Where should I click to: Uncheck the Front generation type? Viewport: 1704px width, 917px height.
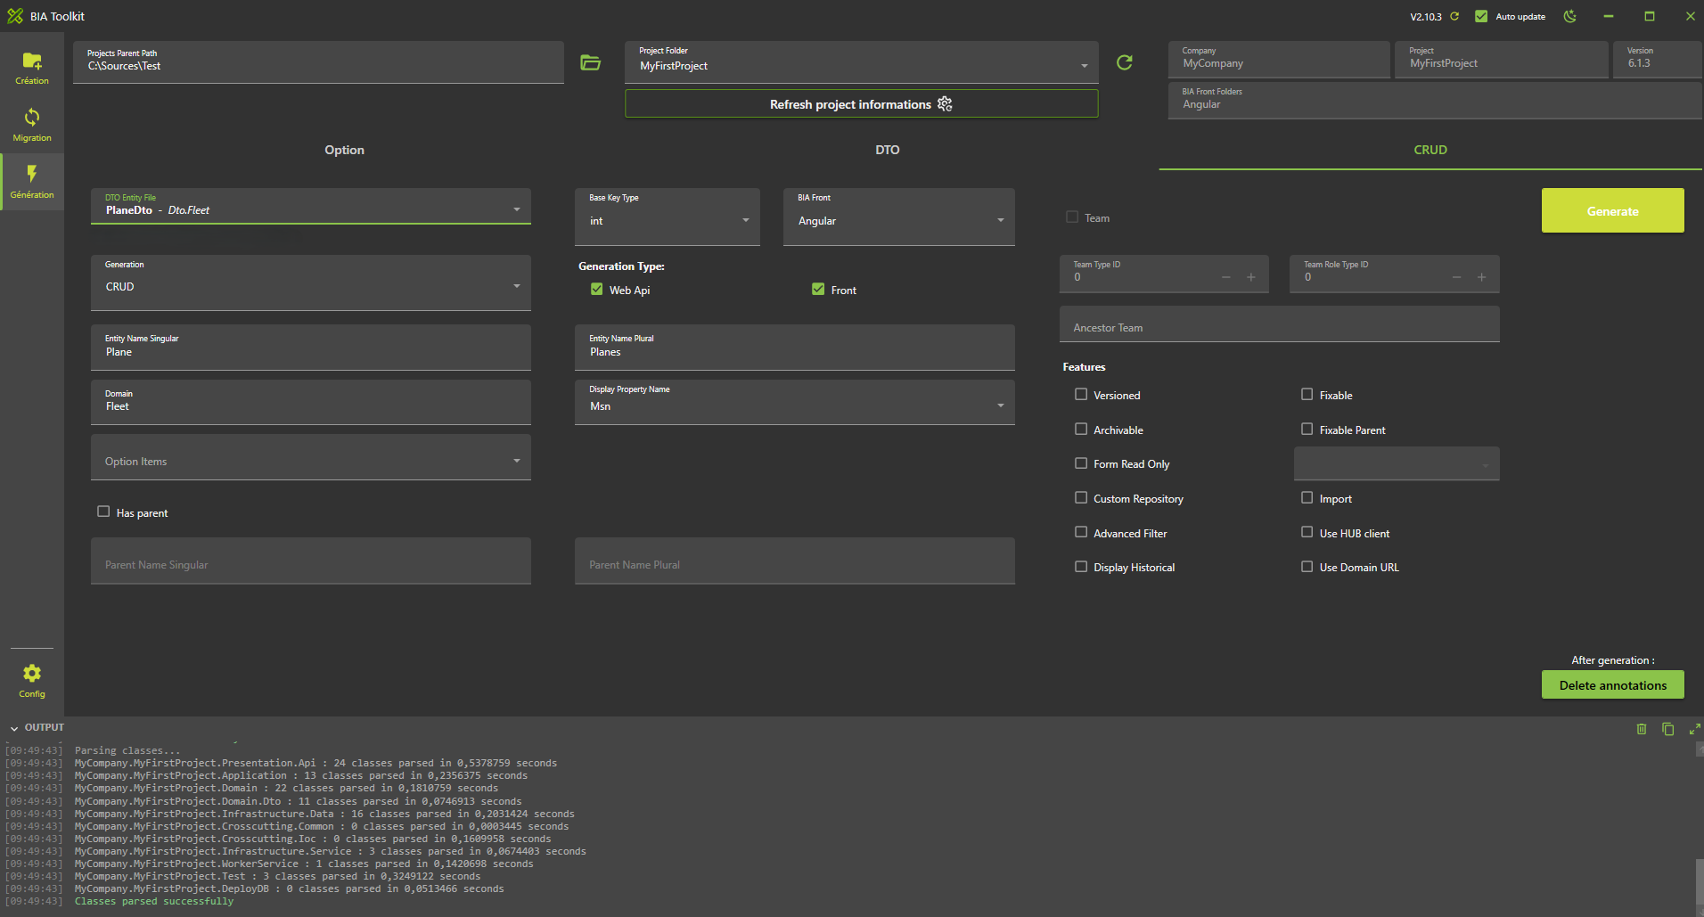tap(818, 289)
